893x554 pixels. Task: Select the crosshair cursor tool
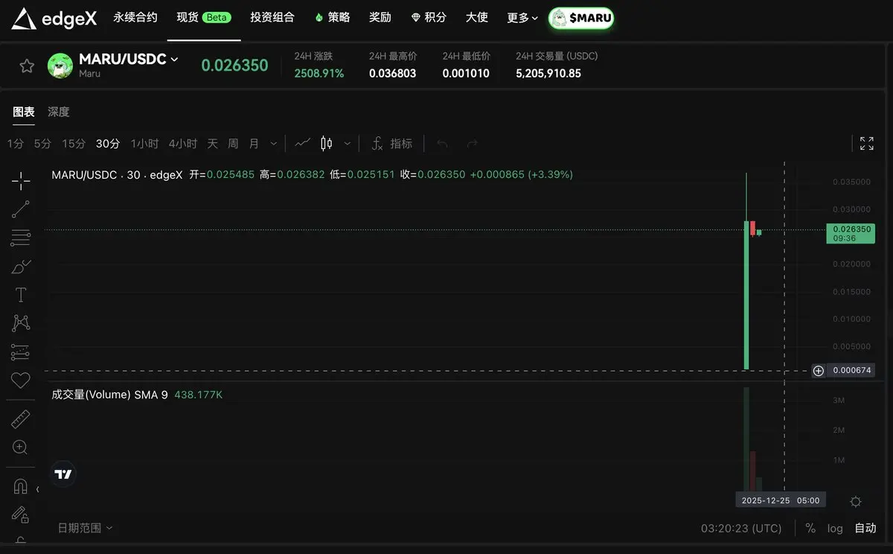point(21,180)
